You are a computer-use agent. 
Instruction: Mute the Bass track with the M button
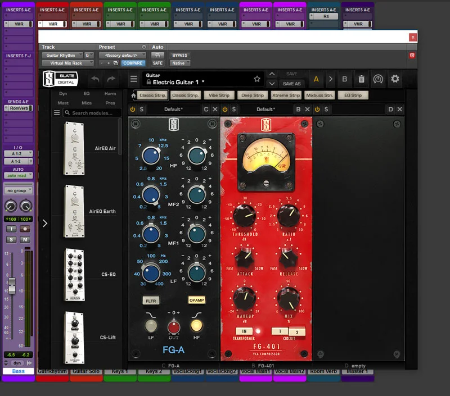pos(24,240)
